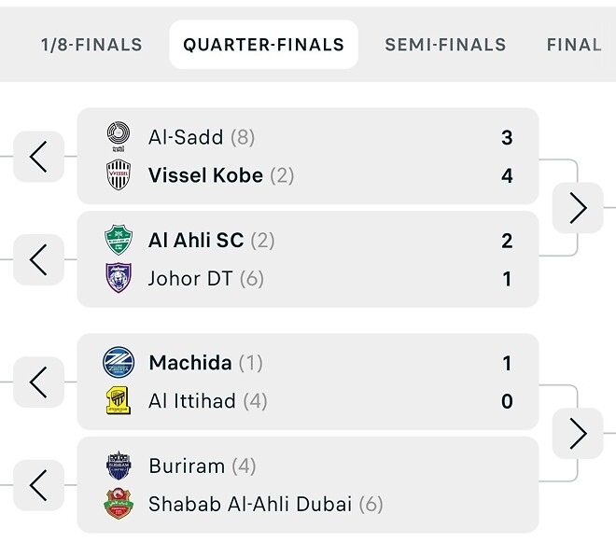Open the Shabab Al-Ahli Dubai team link
Image resolution: width=616 pixels, height=556 pixels.
tap(249, 504)
